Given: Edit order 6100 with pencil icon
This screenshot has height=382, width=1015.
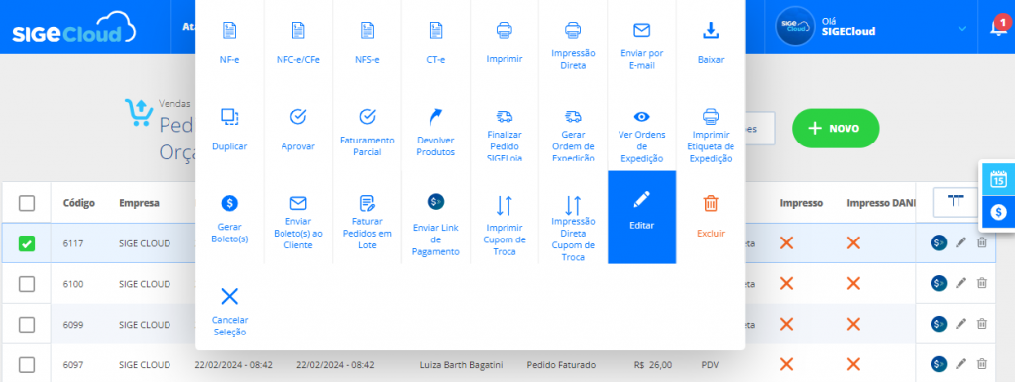Looking at the screenshot, I should (961, 282).
